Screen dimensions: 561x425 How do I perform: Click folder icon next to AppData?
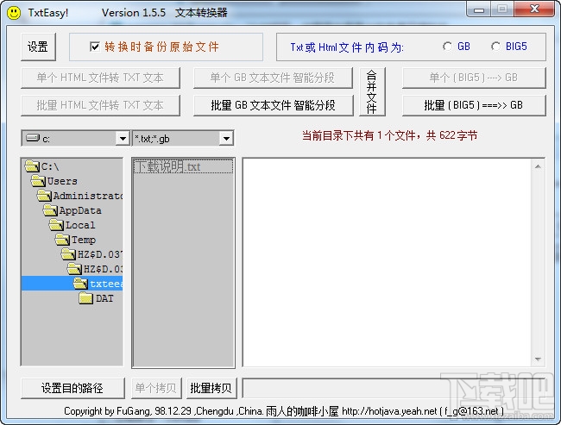point(50,210)
